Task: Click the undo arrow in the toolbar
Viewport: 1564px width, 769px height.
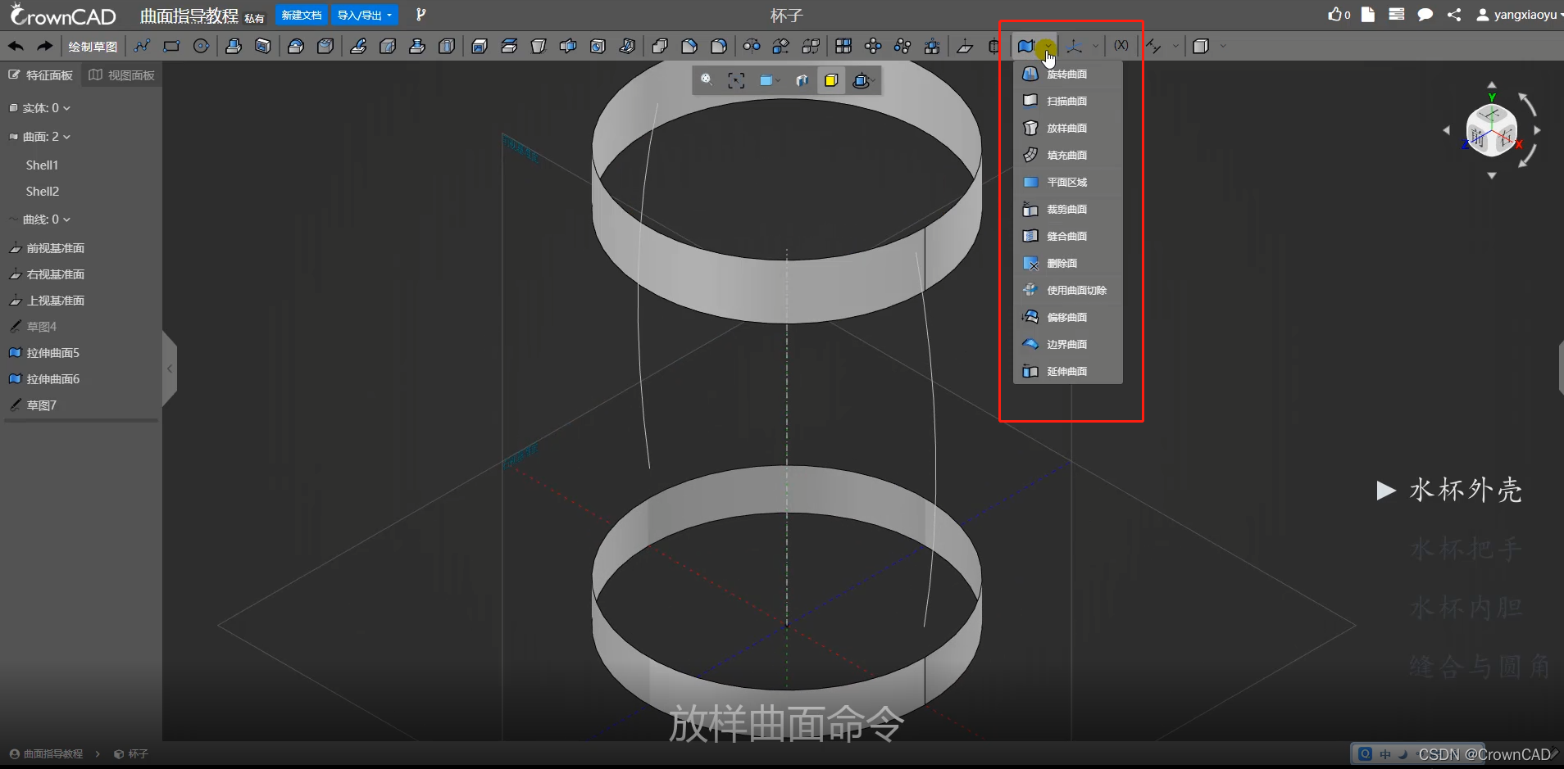Action: (16, 46)
